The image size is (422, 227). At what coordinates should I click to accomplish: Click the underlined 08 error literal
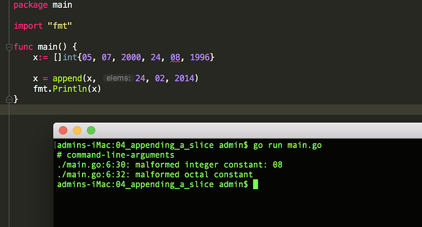click(x=175, y=58)
